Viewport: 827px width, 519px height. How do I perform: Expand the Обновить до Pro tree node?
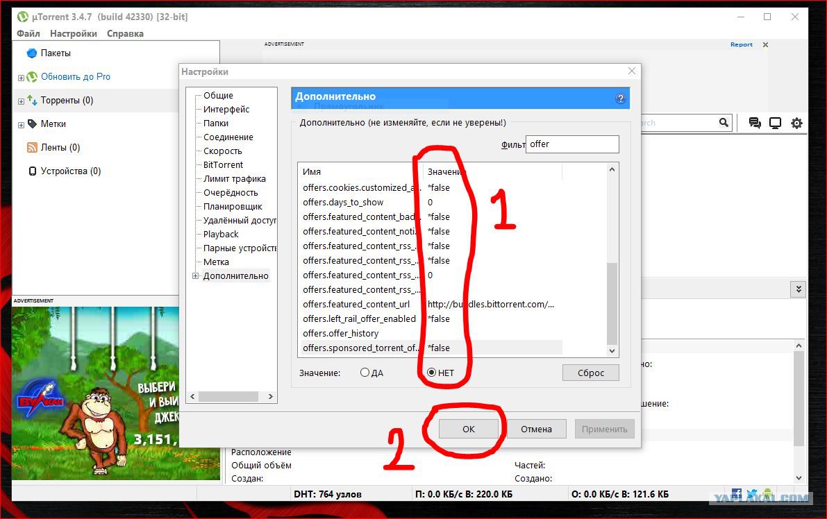click(x=21, y=78)
